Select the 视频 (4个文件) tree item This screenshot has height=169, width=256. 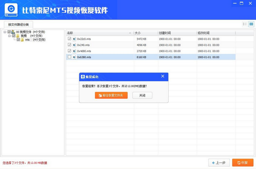click(32, 36)
